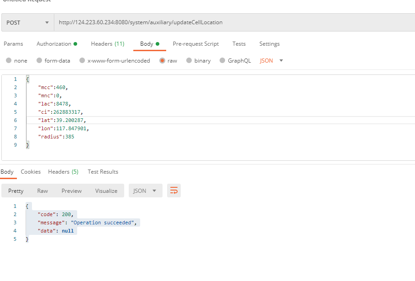The width and height of the screenshot is (415, 281).
Task: Open the Pre-request Script tab
Action: coord(195,44)
